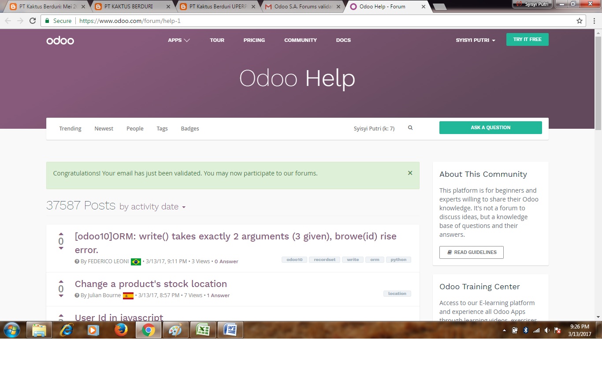Image resolution: width=602 pixels, height=388 pixels.
Task: Reload the page with the Chrome refresh icon
Action: [x=33, y=21]
